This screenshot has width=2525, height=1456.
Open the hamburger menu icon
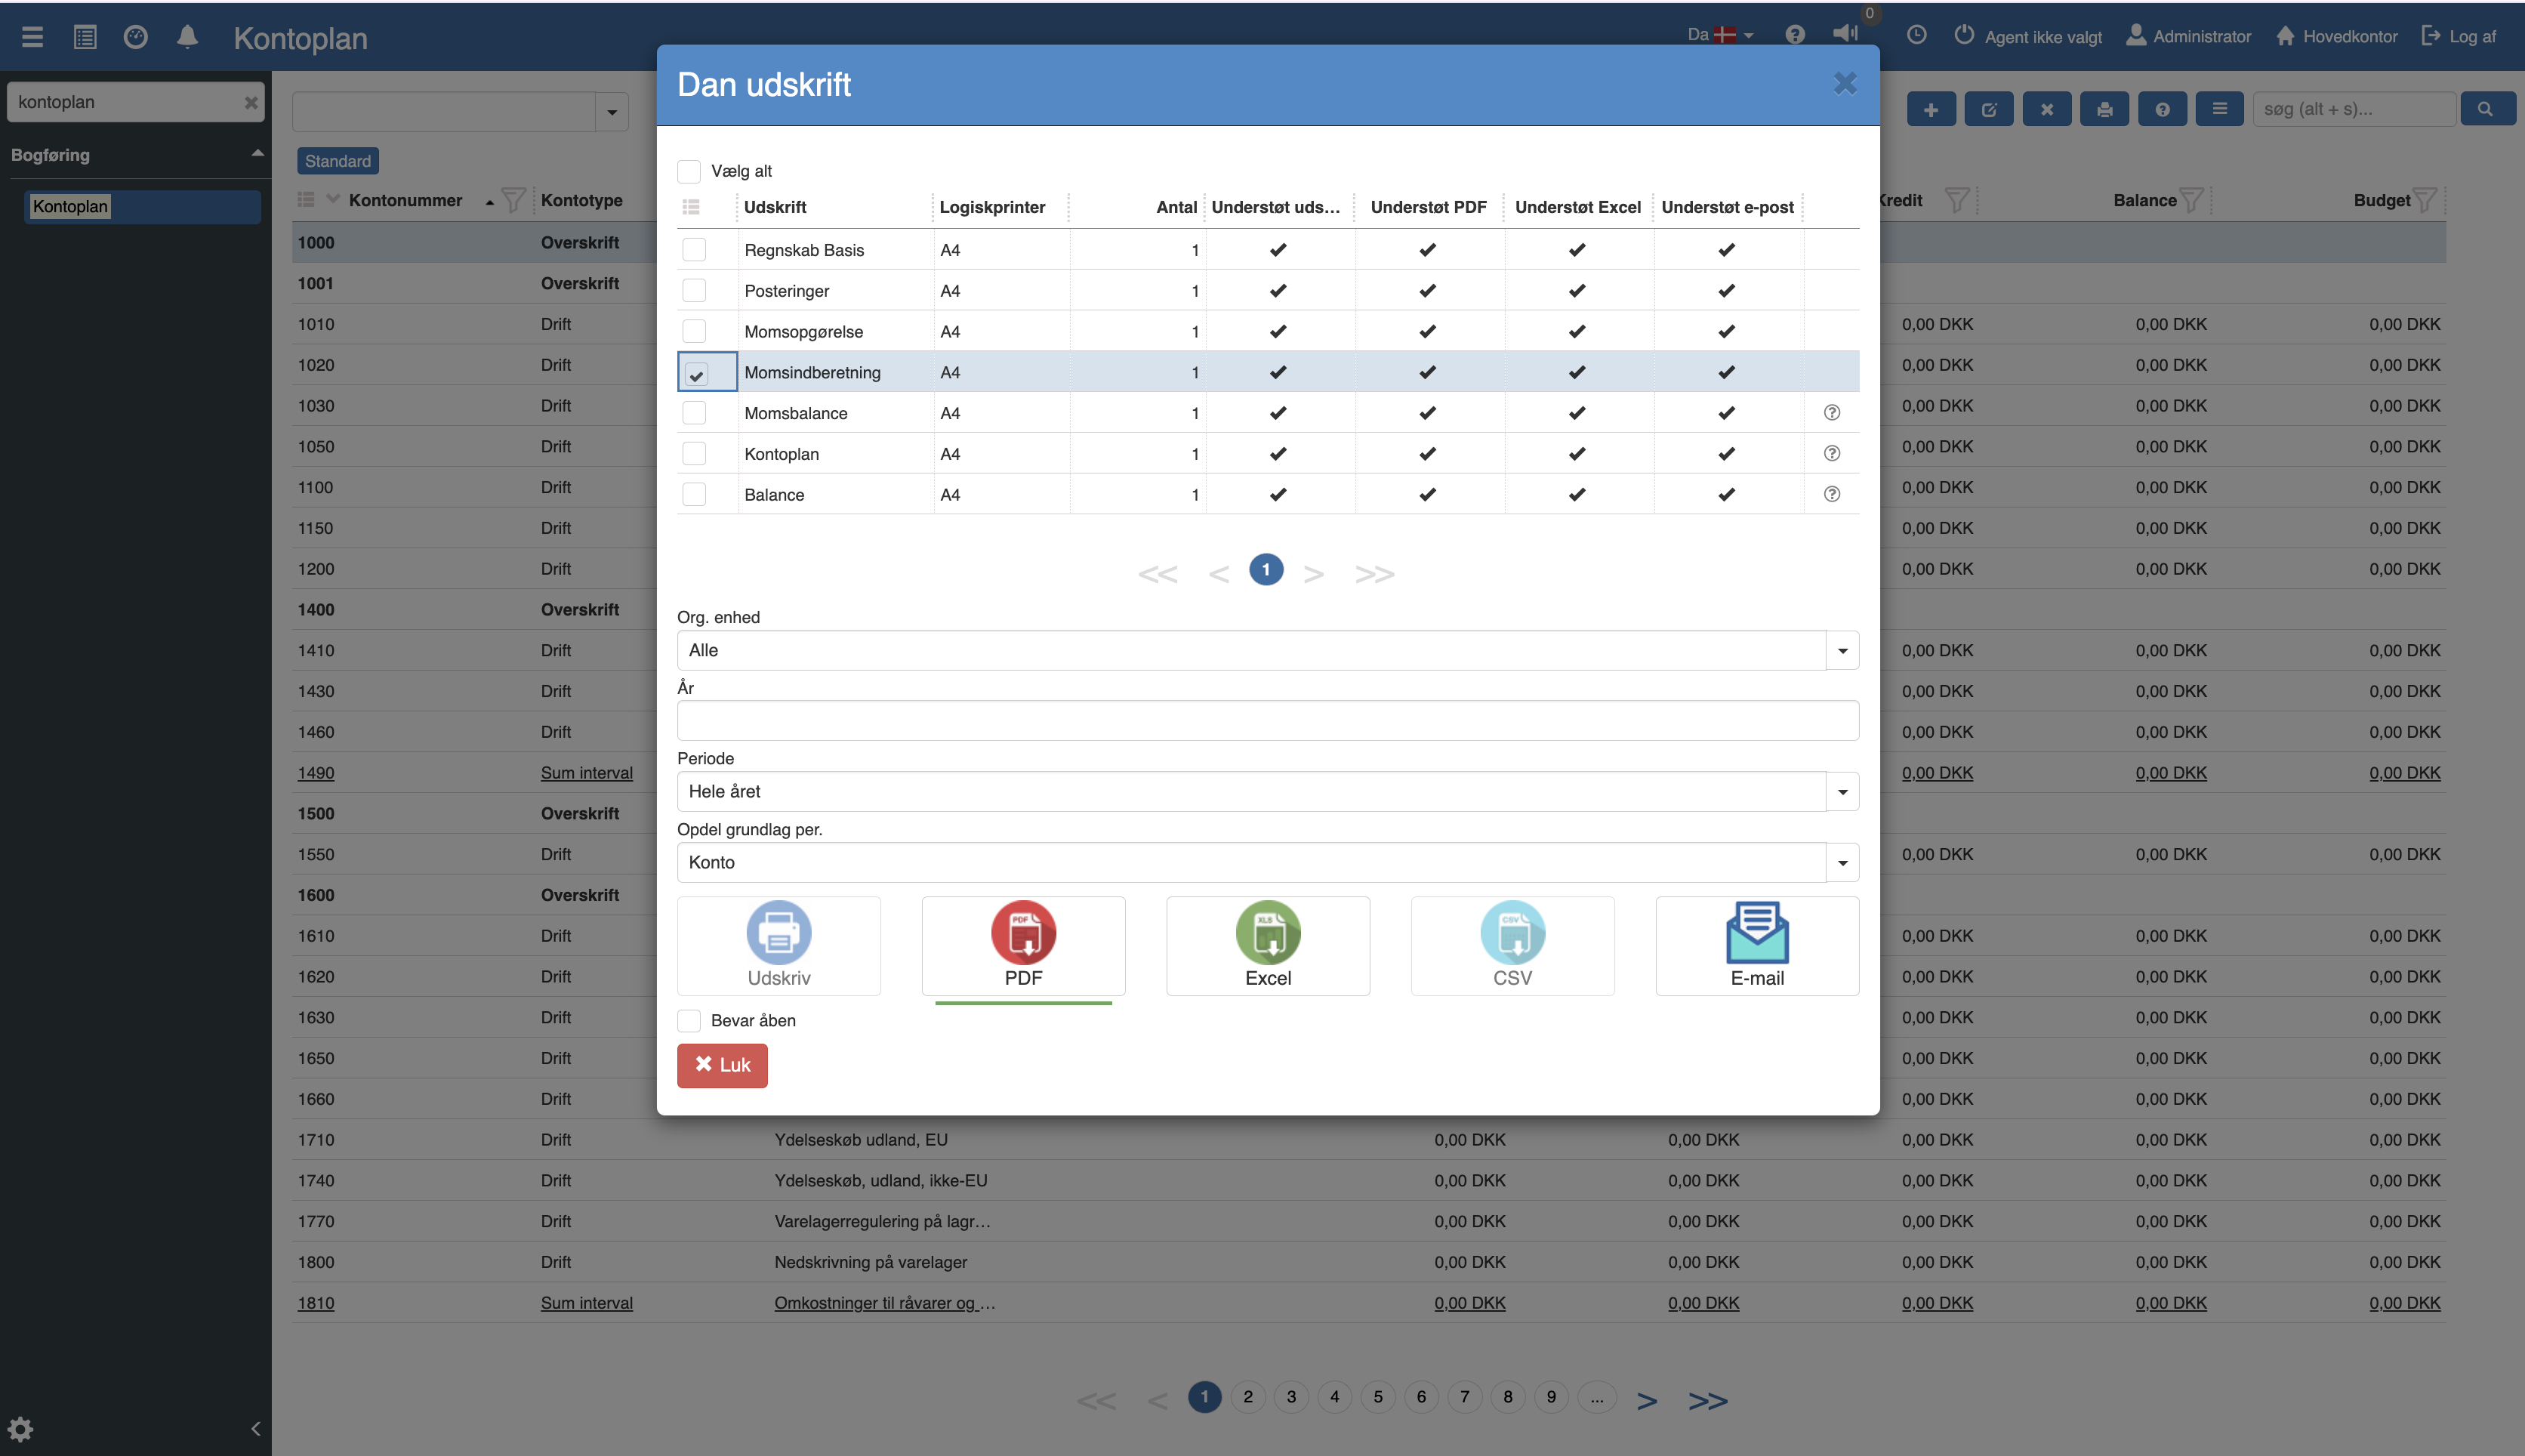[32, 37]
